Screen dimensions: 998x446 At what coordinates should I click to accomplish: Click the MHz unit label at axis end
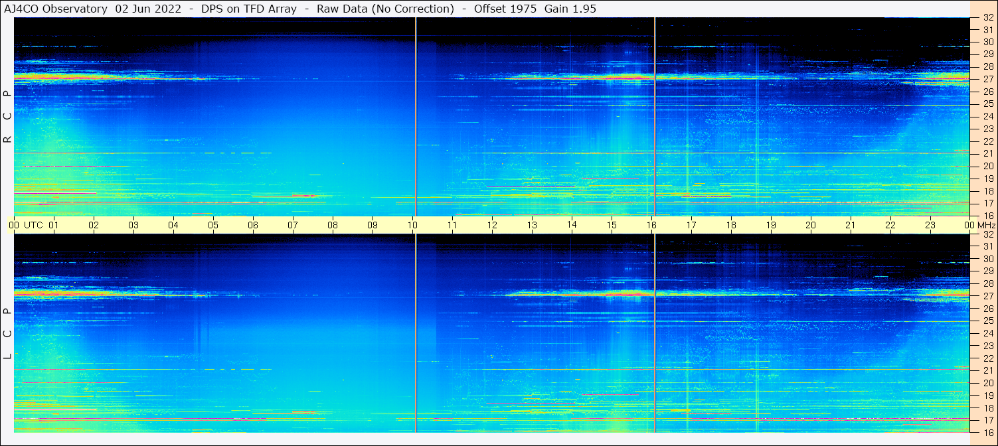click(986, 225)
